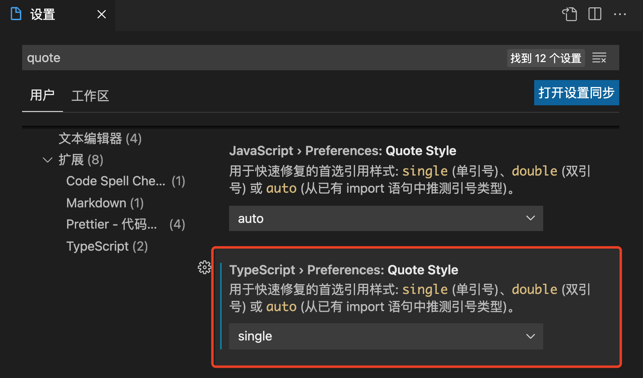Close the 设置 editor tab

pyautogui.click(x=101, y=15)
